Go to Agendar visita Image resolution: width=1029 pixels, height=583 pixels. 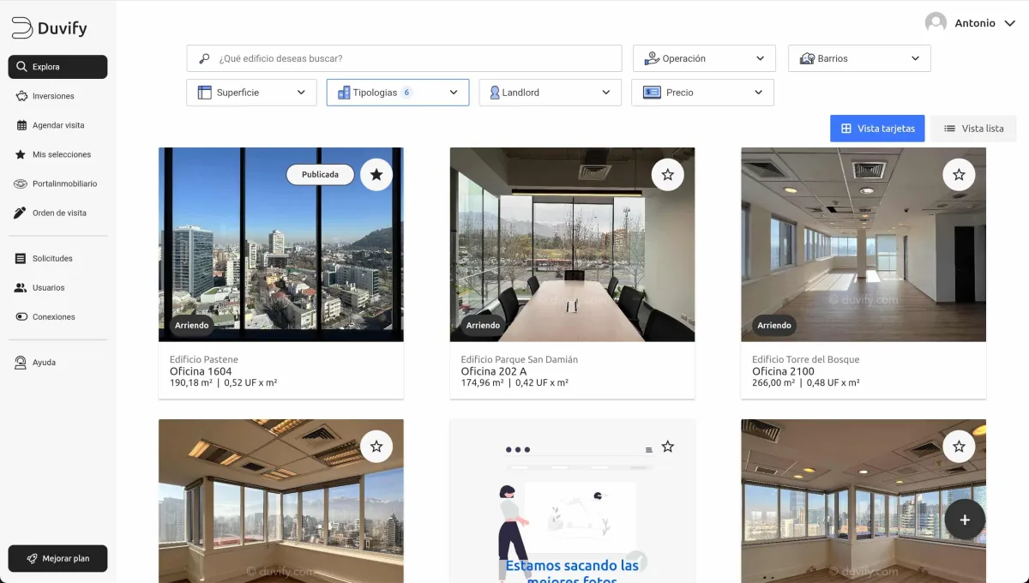point(57,125)
